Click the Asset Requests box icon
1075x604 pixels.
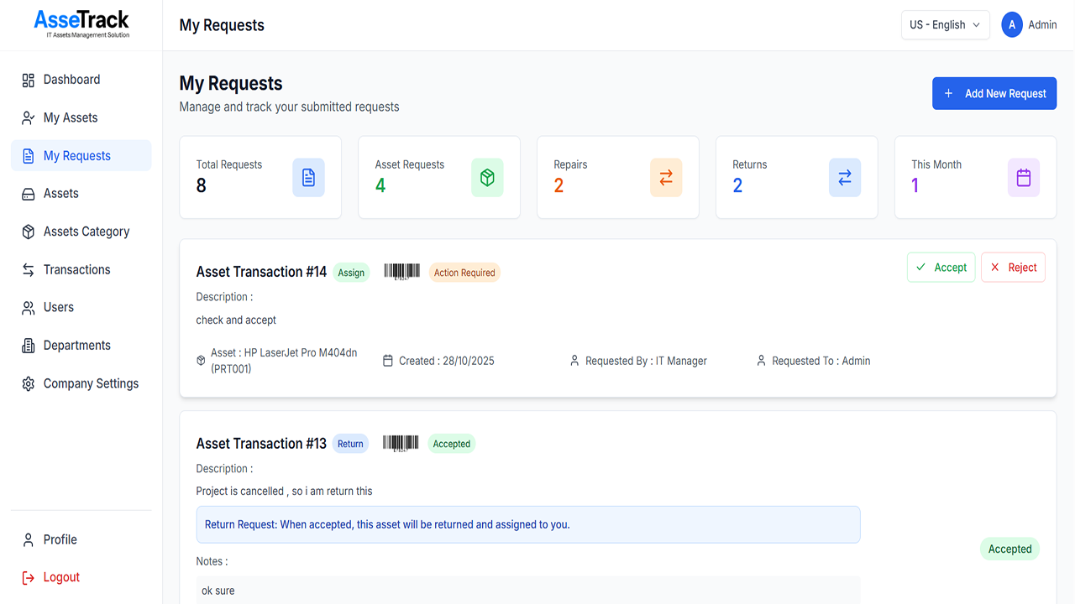coord(487,178)
